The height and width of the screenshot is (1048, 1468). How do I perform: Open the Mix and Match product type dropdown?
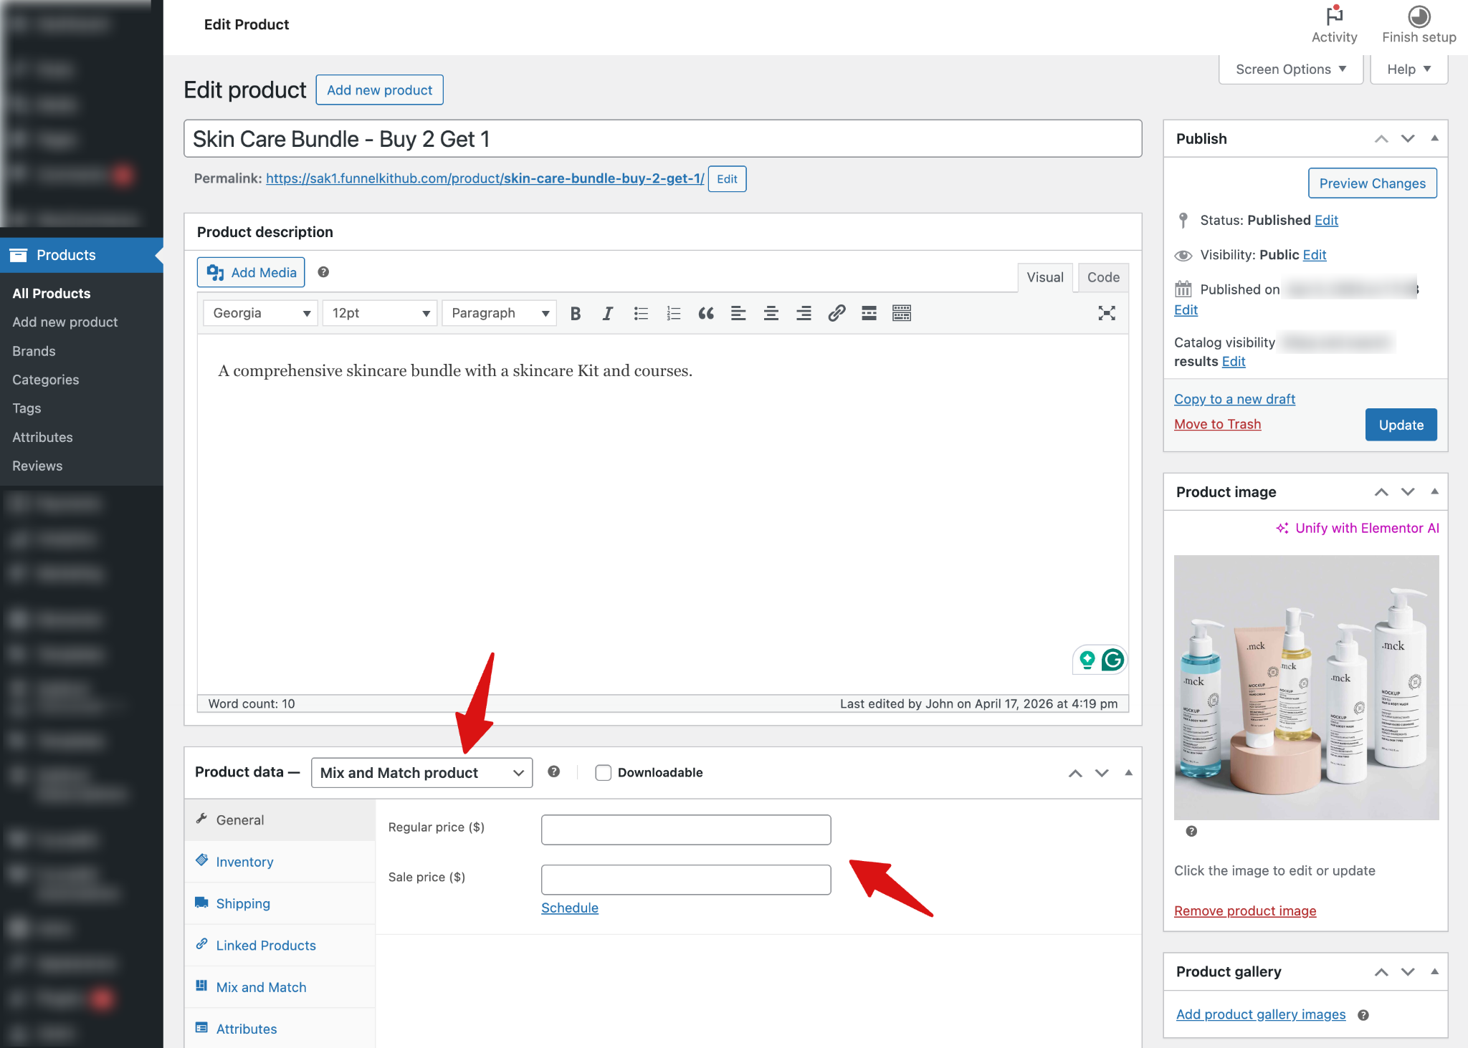coord(421,772)
